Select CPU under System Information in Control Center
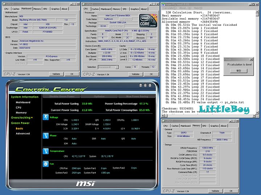 click(x=18, y=107)
